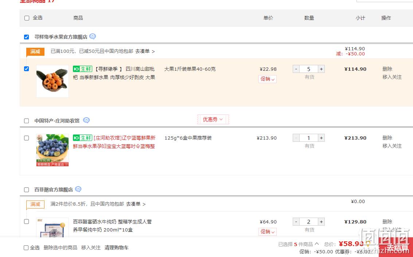Click 生鲜 badge on the blueberry item

pyautogui.click(x=82, y=138)
